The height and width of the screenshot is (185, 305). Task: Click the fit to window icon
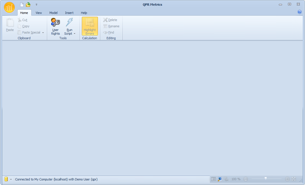(x=294, y=179)
